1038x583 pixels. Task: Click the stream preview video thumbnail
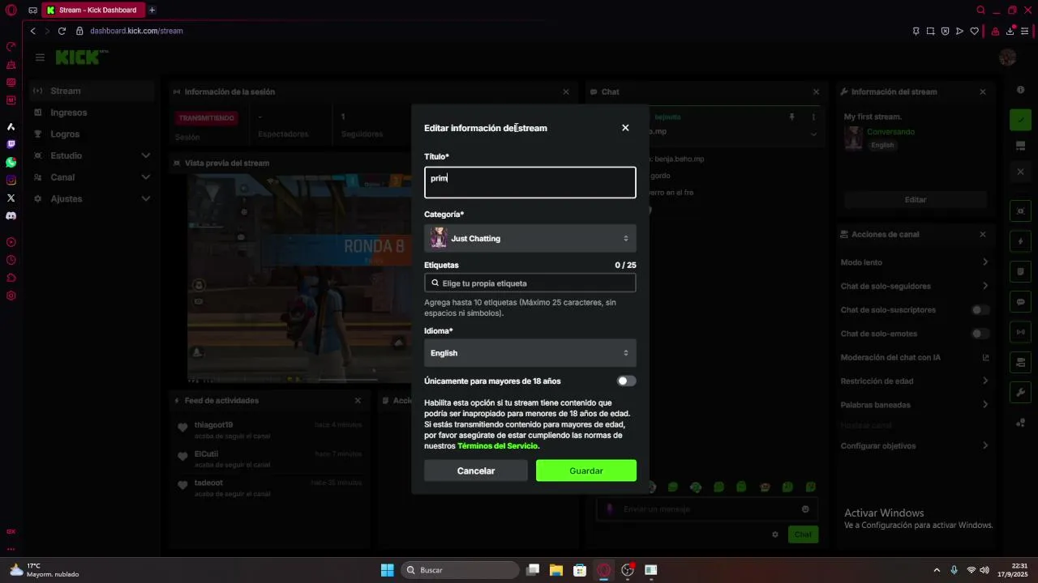pos(298,278)
